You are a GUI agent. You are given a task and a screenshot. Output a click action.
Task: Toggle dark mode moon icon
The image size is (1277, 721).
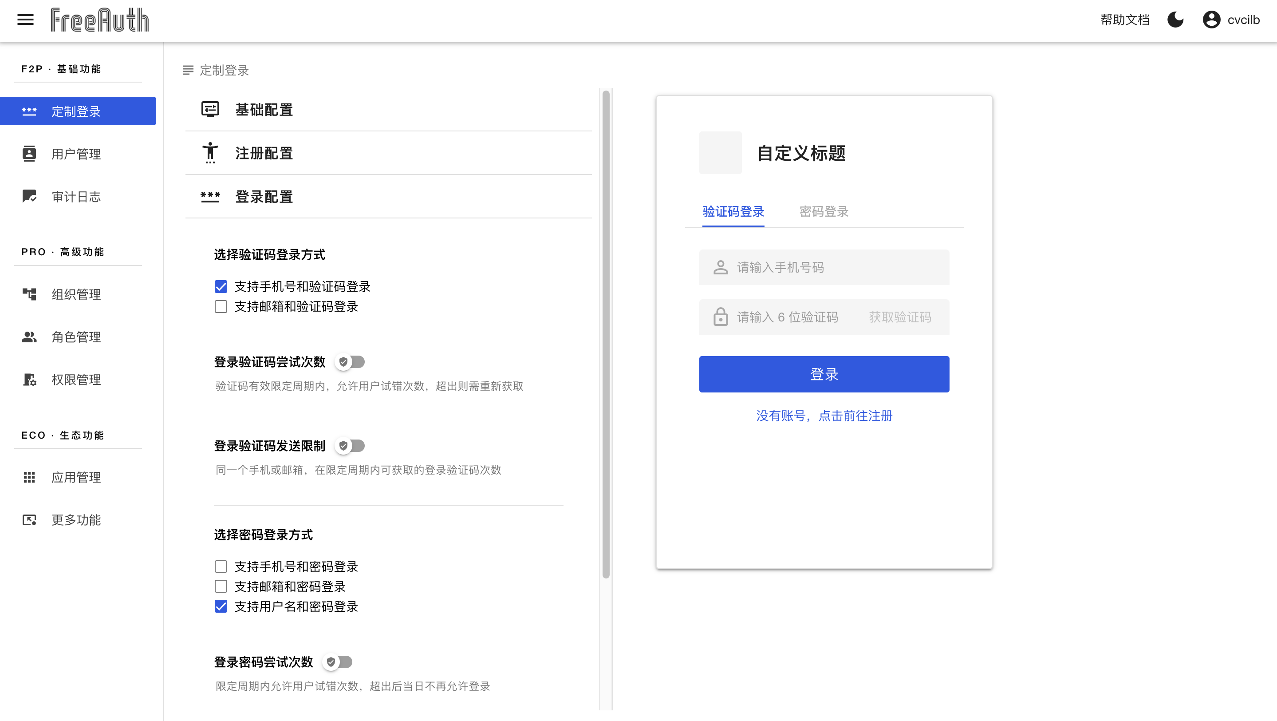click(1175, 20)
